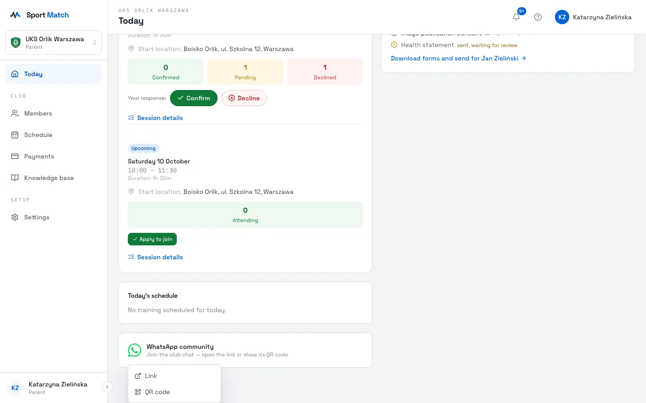Screen dimensions: 646x403
Task: Open Session details for Saturday 10 October
Action: [x=155, y=257]
